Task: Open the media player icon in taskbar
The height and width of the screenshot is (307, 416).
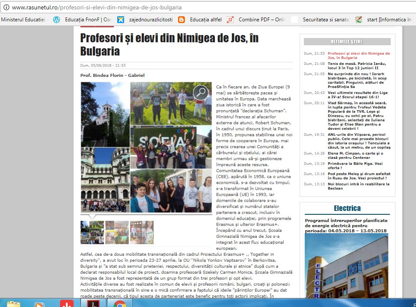Action: tap(39, 304)
